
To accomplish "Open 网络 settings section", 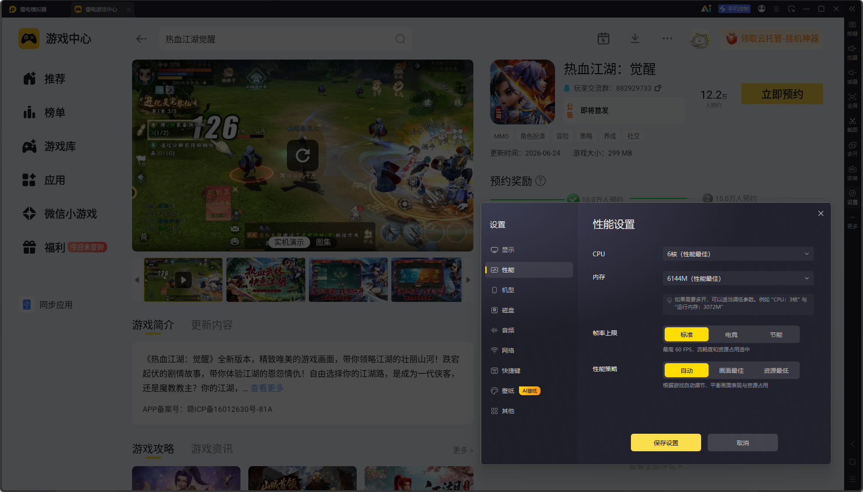I will pos(529,350).
